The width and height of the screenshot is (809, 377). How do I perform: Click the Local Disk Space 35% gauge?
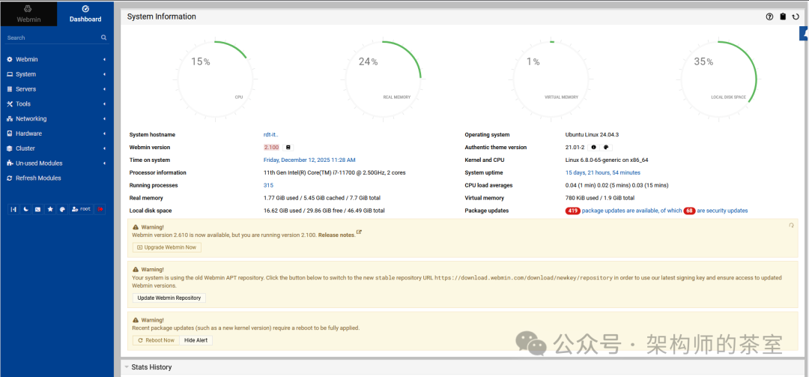click(x=719, y=79)
